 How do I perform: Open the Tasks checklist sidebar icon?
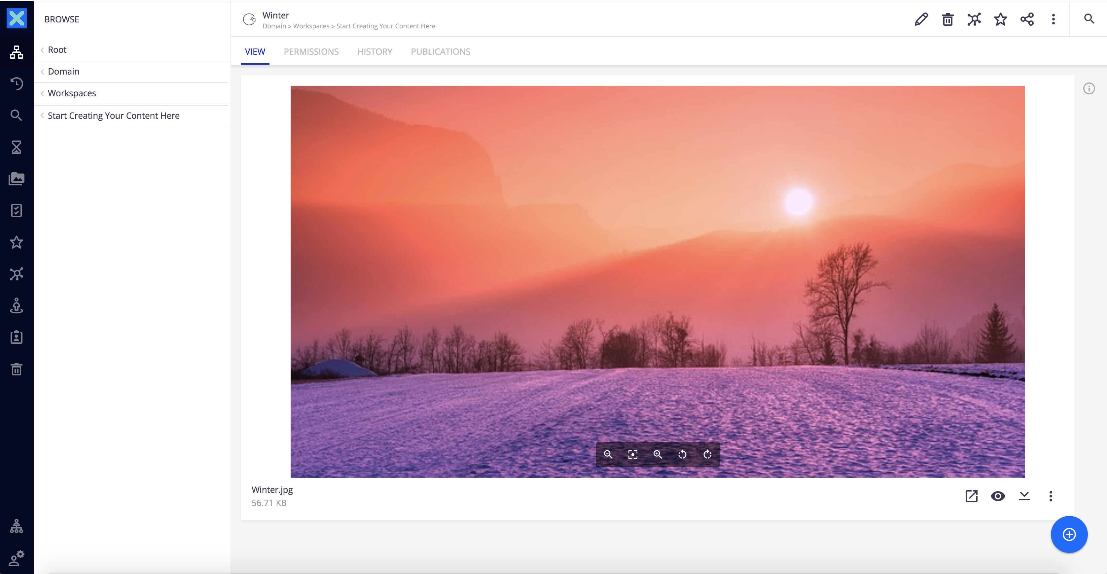(16, 210)
